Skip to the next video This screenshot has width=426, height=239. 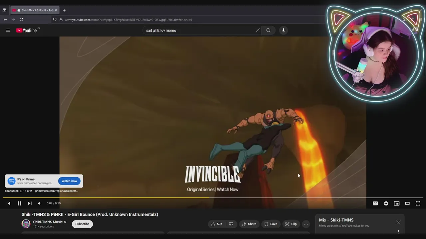[x=30, y=203]
